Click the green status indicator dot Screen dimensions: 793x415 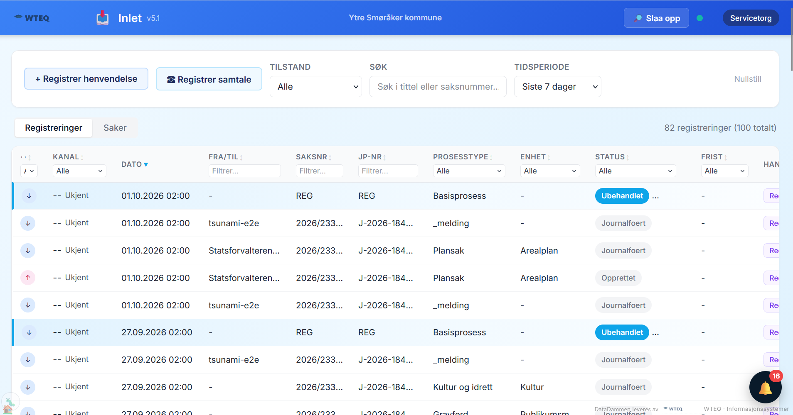699,18
